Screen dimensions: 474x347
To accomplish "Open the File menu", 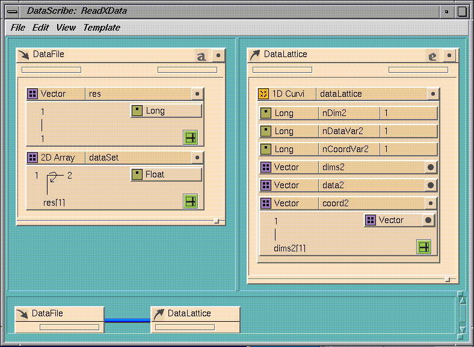I will click(18, 28).
